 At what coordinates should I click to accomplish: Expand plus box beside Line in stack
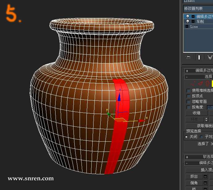(187, 26)
